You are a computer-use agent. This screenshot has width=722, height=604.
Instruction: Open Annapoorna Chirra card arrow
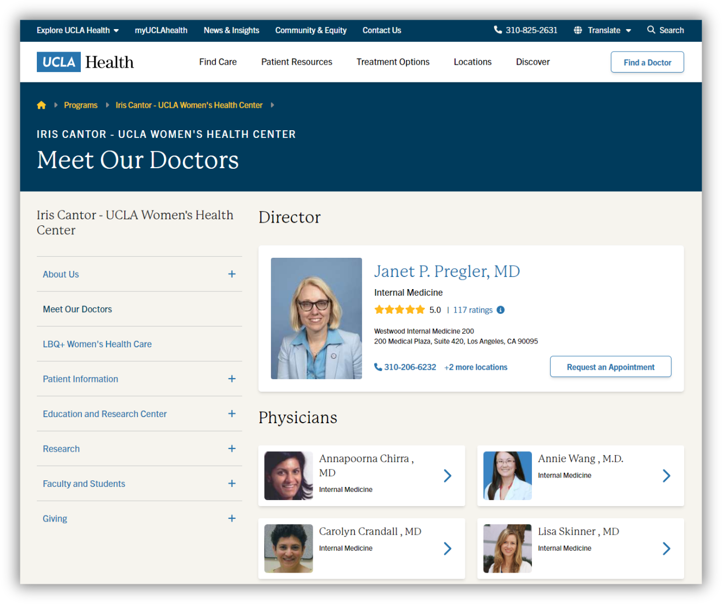(x=448, y=476)
